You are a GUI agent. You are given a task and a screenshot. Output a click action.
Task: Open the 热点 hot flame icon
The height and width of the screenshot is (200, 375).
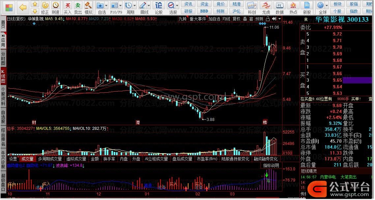click(x=293, y=8)
